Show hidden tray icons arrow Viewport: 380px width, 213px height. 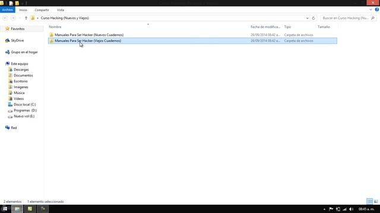click(324, 209)
